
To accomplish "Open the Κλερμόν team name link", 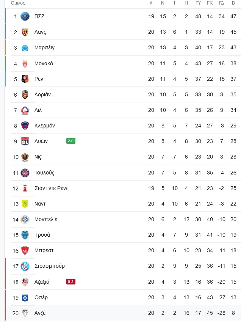I will tap(45, 126).
